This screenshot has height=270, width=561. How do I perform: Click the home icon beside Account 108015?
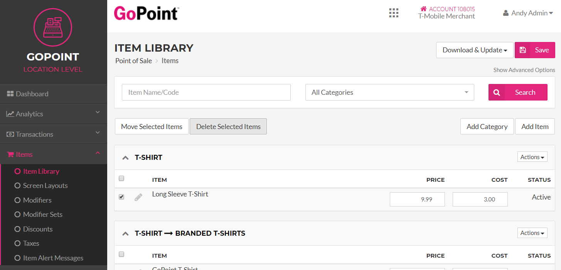(x=423, y=9)
